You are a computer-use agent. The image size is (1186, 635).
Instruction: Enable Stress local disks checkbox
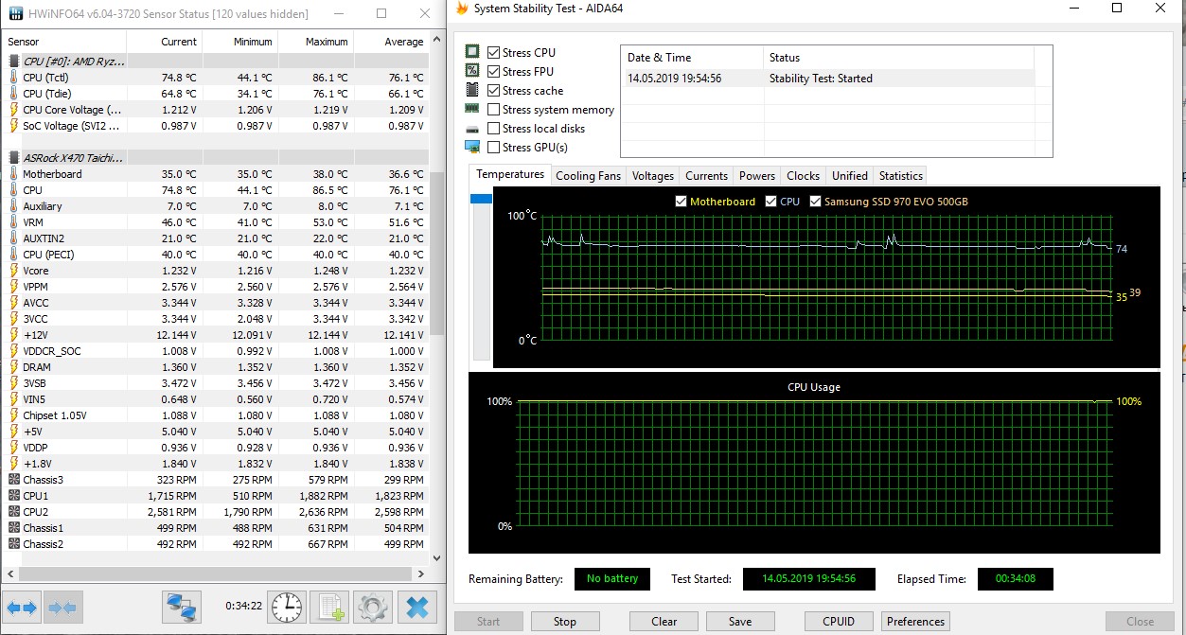[493, 128]
